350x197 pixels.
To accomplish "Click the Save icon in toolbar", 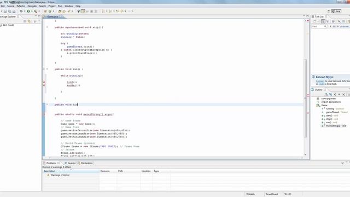I will pos(5,11).
